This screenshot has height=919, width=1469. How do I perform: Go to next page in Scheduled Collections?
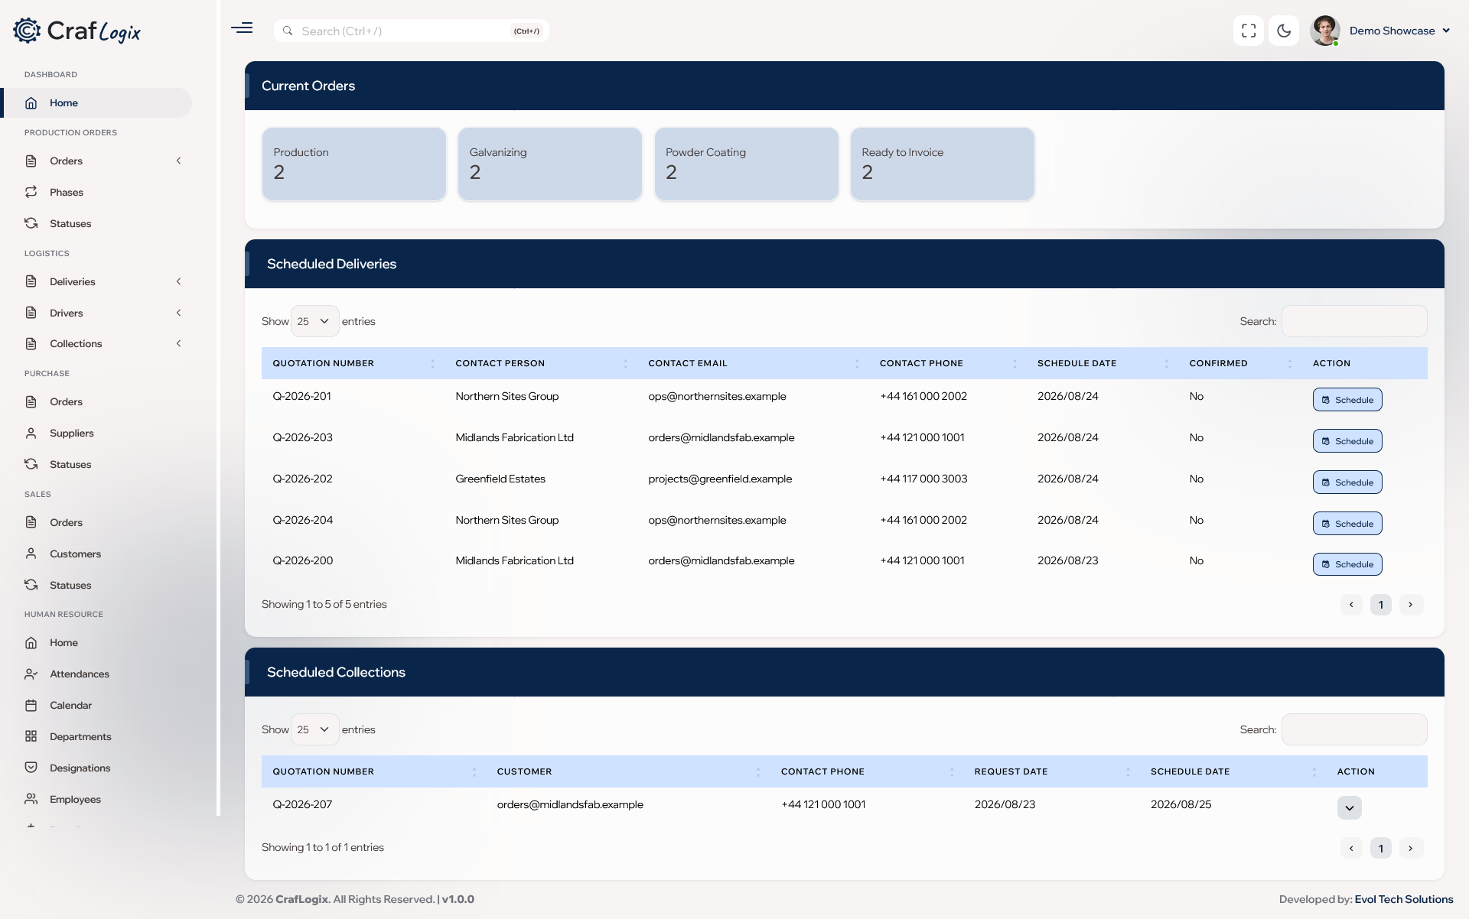pyautogui.click(x=1411, y=848)
